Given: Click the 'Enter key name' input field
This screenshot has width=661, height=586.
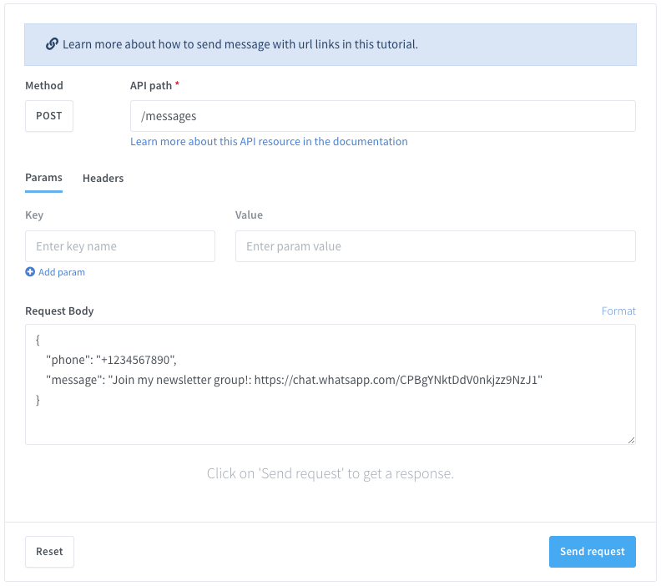Looking at the screenshot, I should tap(120, 246).
